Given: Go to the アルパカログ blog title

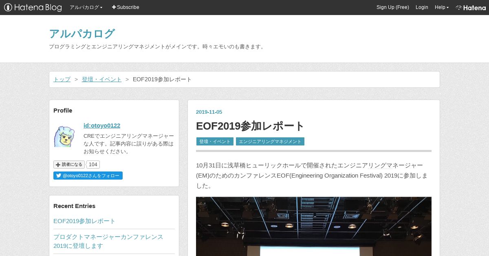Looking at the screenshot, I should pyautogui.click(x=82, y=34).
